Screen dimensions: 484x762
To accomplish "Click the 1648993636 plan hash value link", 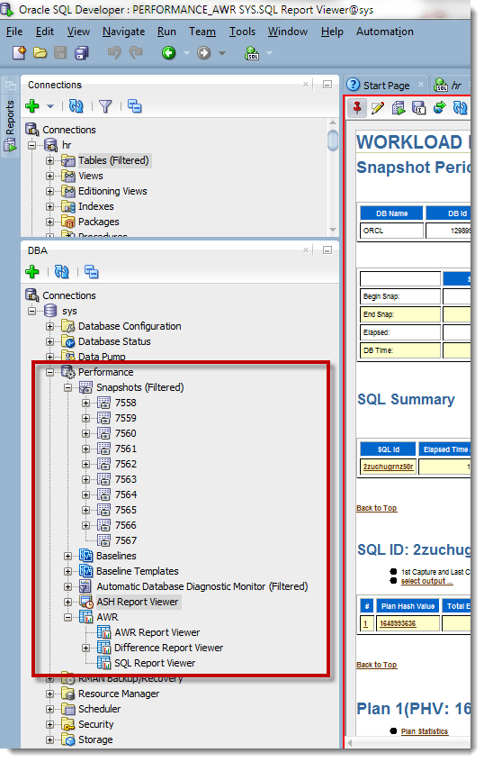I will click(x=398, y=623).
